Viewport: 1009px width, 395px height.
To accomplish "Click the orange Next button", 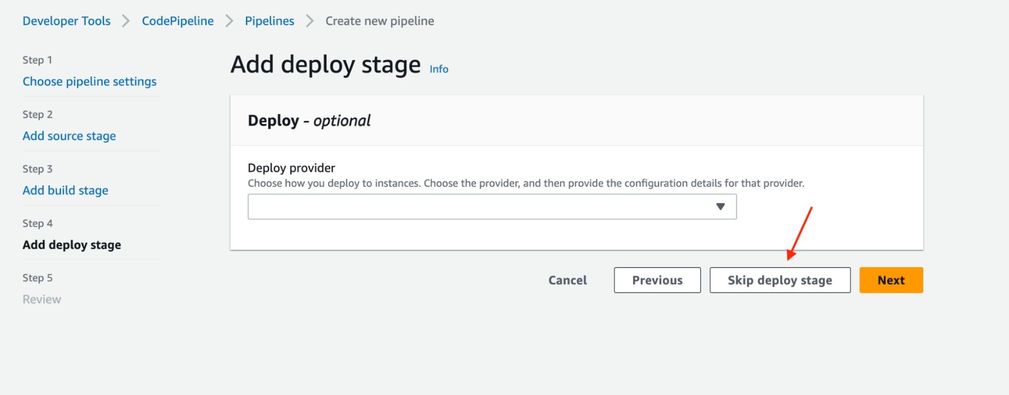I will pyautogui.click(x=891, y=280).
